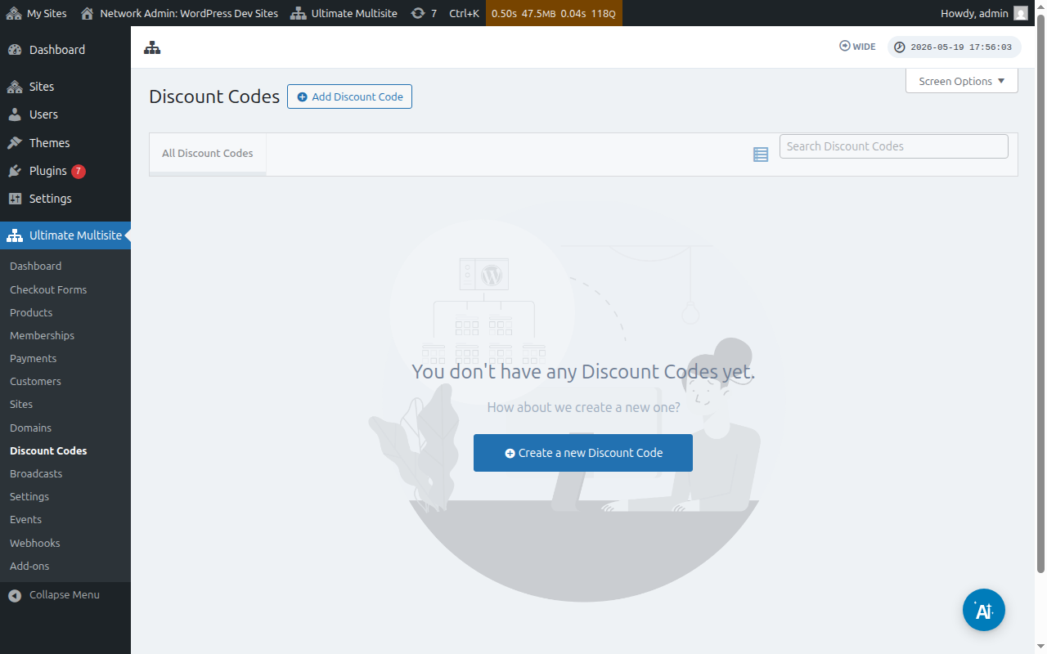Open the My Sites admin bar menu
Viewport: 1047px width, 654px height.
(x=37, y=13)
